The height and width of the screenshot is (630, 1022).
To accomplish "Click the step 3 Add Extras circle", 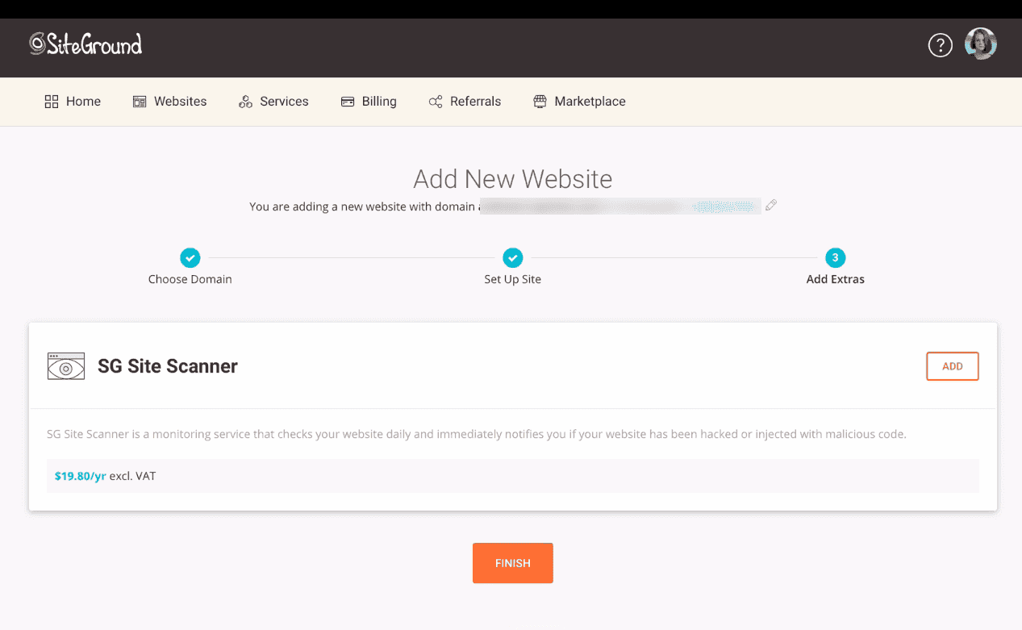I will [x=835, y=258].
